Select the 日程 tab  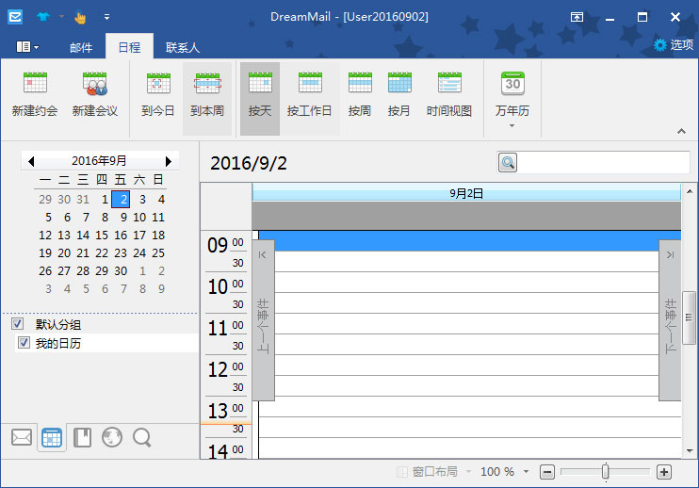[x=129, y=47]
